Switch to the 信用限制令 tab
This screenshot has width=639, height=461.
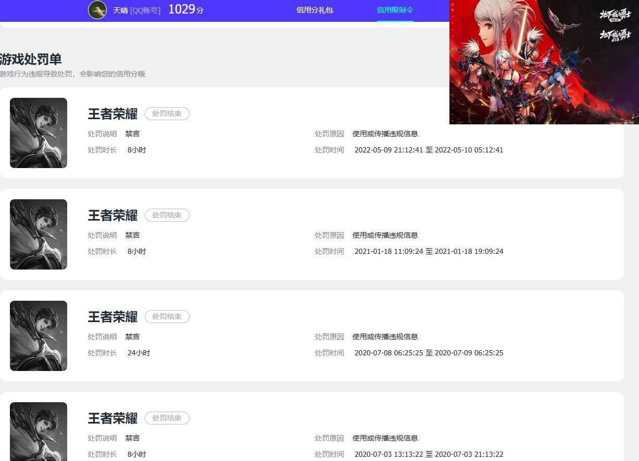pos(395,10)
